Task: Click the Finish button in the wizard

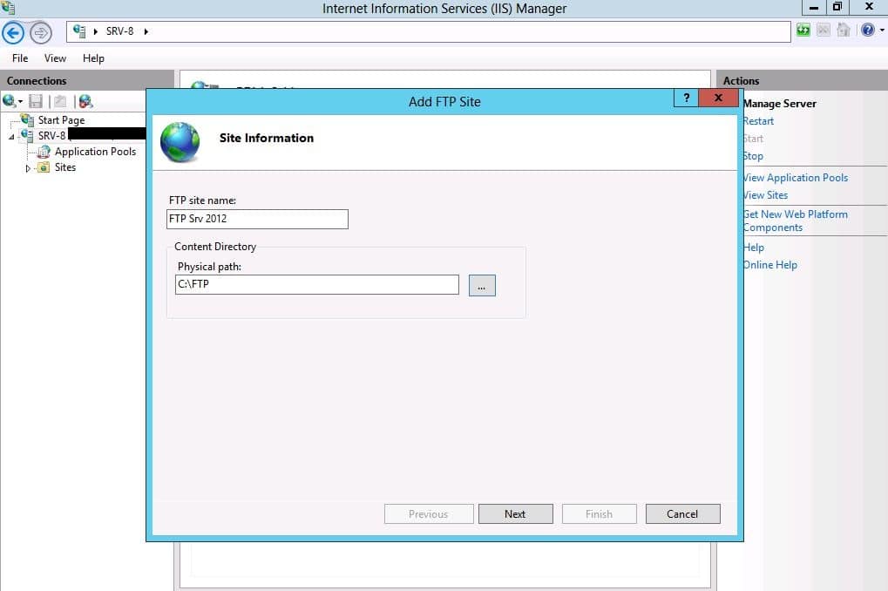Action: coord(600,514)
